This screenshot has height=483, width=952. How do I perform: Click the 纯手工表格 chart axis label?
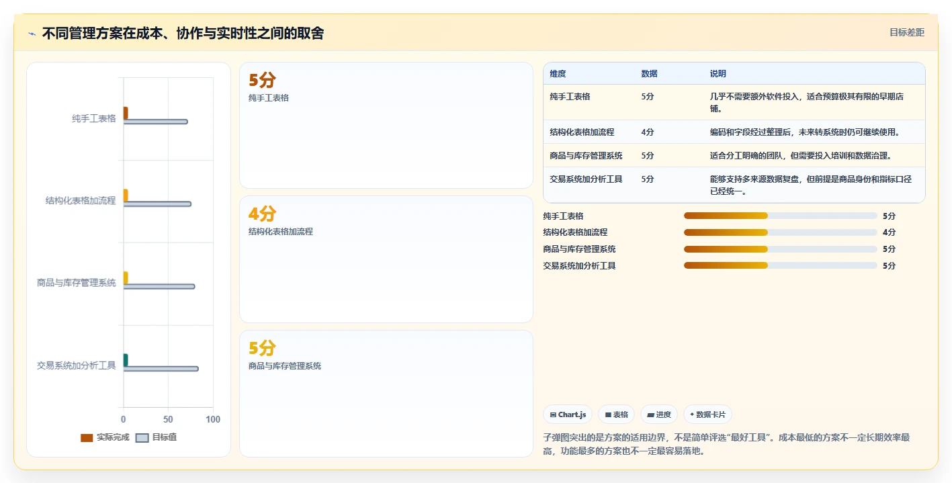click(x=94, y=119)
